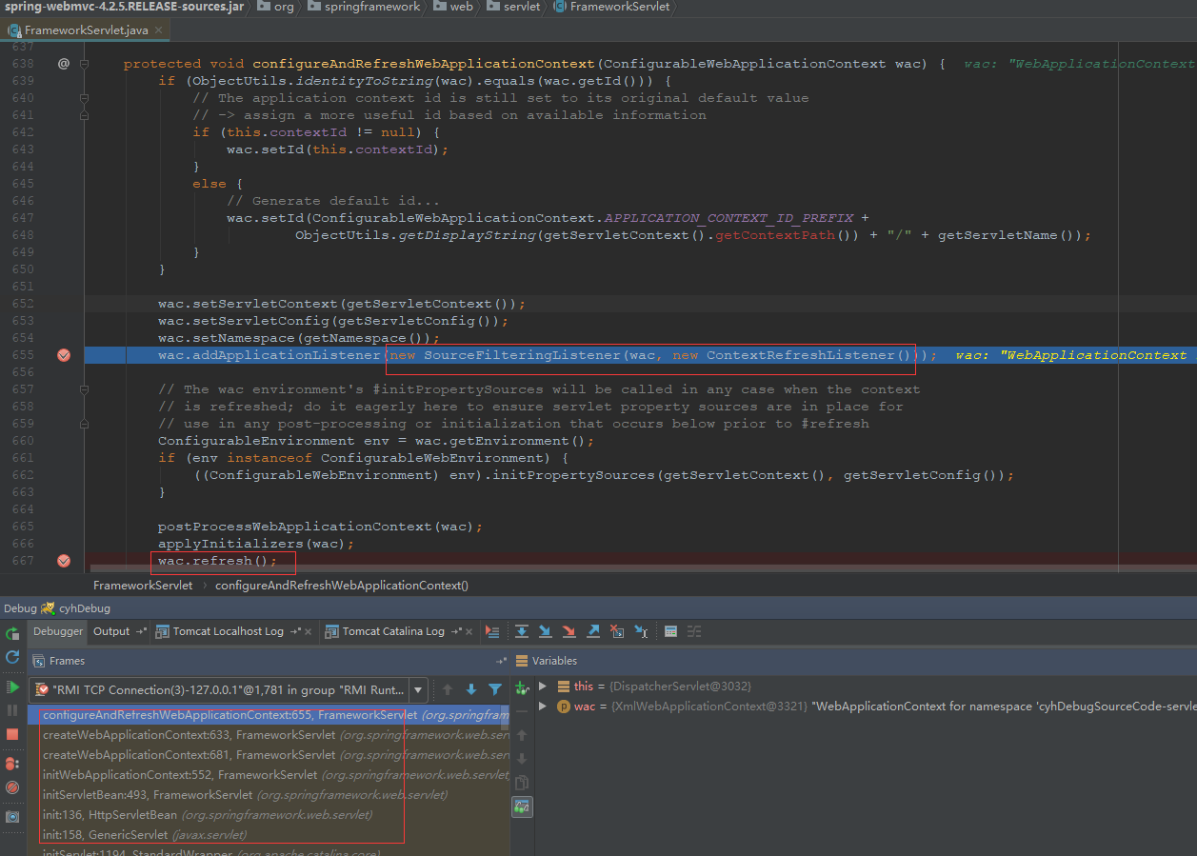The height and width of the screenshot is (856, 1197).
Task: Click the Step Over icon
Action: (522, 631)
